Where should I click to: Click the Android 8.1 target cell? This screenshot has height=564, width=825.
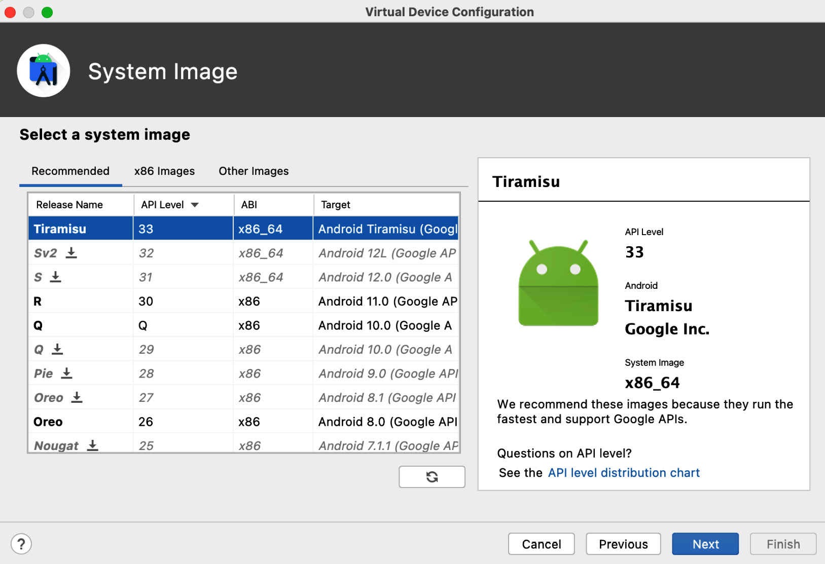click(x=386, y=397)
